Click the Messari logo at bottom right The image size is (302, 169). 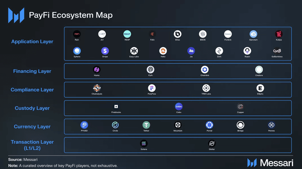click(270, 163)
